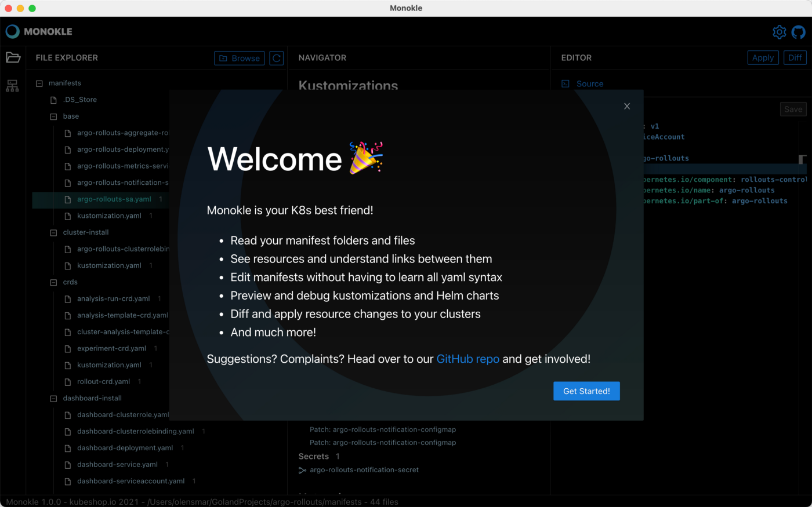This screenshot has height=507, width=812.
Task: Click the Get Started! button
Action: pos(586,391)
